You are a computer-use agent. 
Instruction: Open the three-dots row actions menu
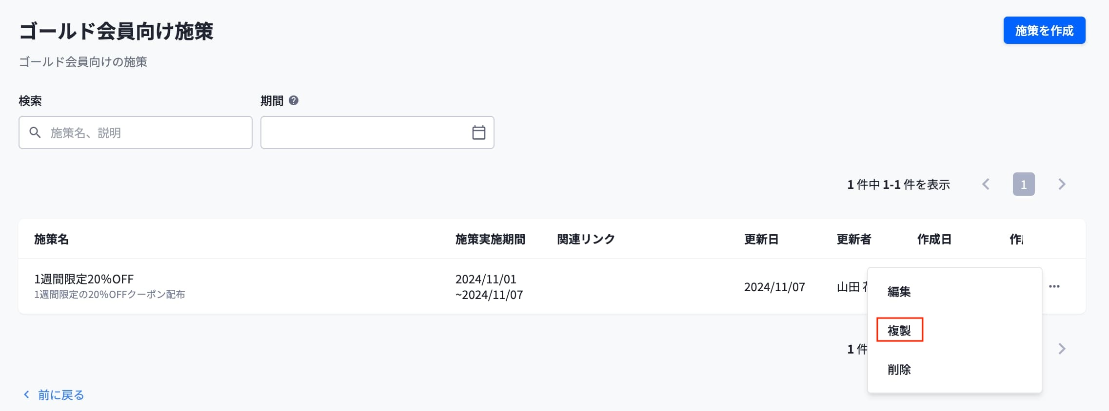click(1054, 286)
